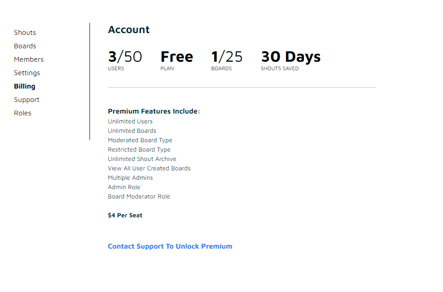443x292 pixels.
Task: Click the Unlimited Users feature text
Action: click(x=130, y=122)
